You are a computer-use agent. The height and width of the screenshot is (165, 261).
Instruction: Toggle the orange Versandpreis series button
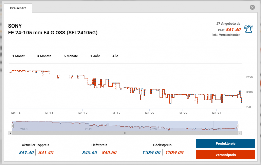[225, 155]
